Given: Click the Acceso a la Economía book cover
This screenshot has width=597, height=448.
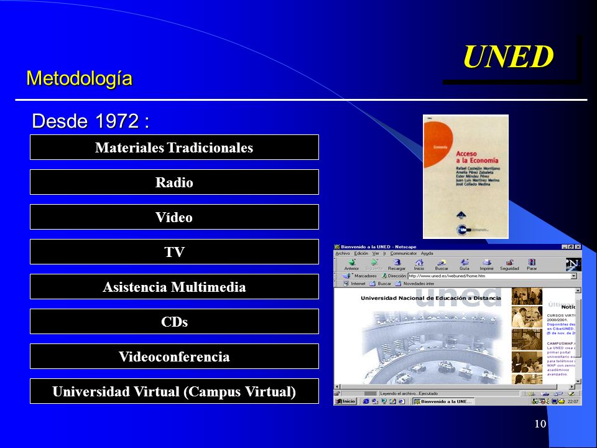Looking at the screenshot, I should pyautogui.click(x=466, y=177).
